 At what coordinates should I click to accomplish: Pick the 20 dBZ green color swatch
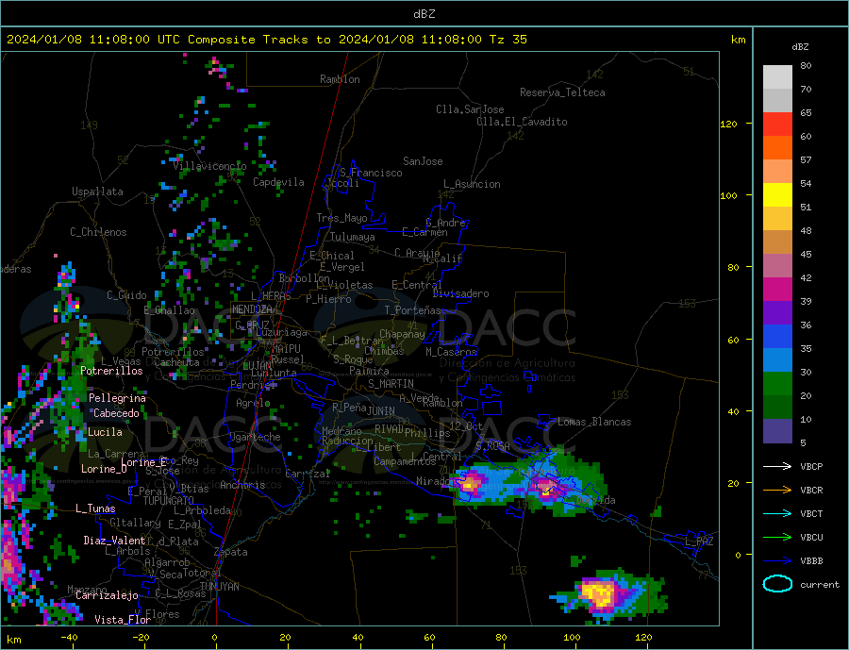pos(777,408)
